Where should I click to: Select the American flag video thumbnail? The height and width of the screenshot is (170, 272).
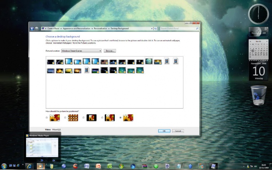[104, 62]
